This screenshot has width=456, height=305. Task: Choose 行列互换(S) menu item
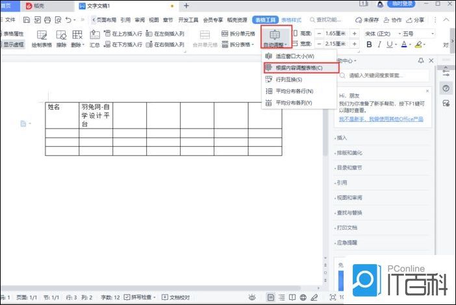point(299,79)
